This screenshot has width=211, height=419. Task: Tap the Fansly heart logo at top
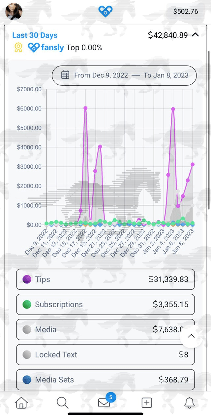click(105, 12)
